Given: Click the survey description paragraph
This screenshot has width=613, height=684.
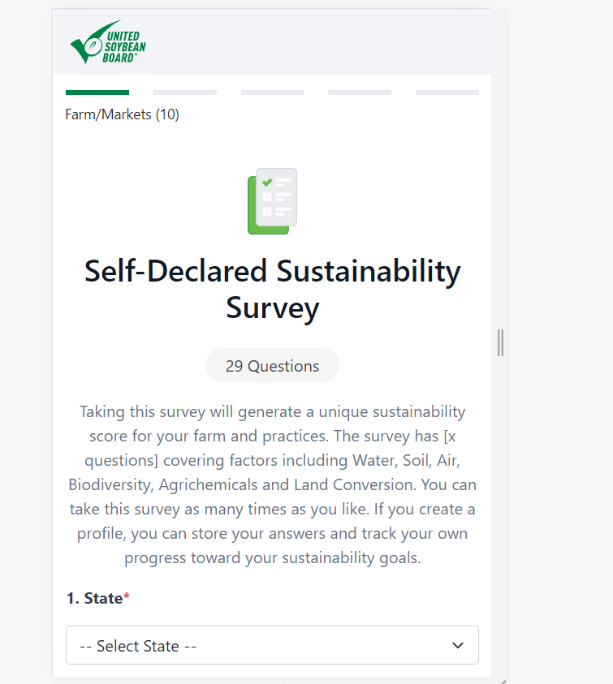Looking at the screenshot, I should [272, 485].
